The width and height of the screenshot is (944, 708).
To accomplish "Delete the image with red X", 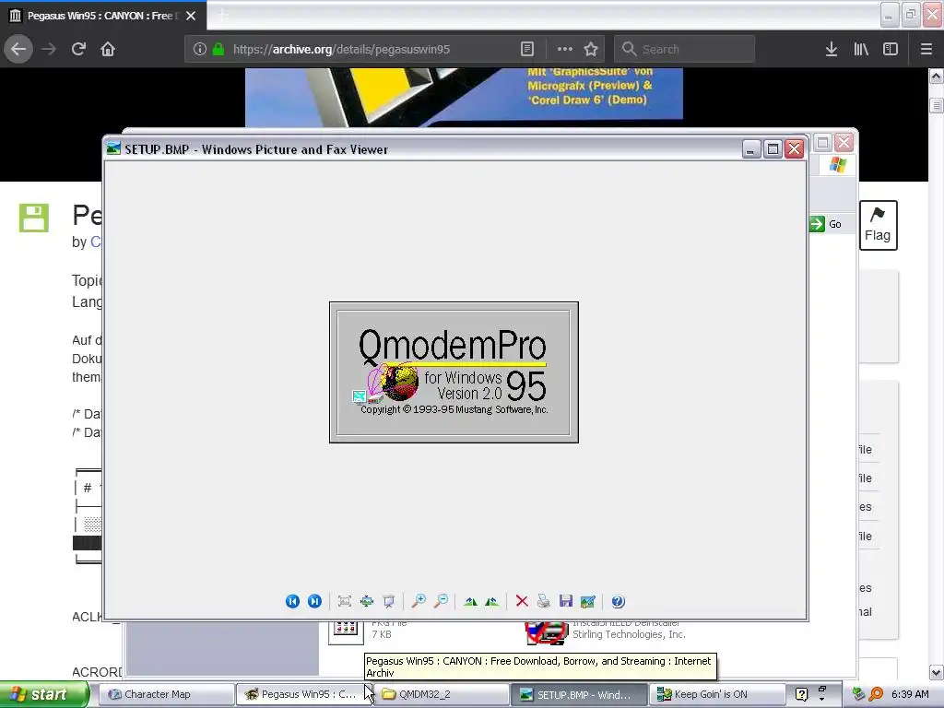I will click(x=522, y=601).
